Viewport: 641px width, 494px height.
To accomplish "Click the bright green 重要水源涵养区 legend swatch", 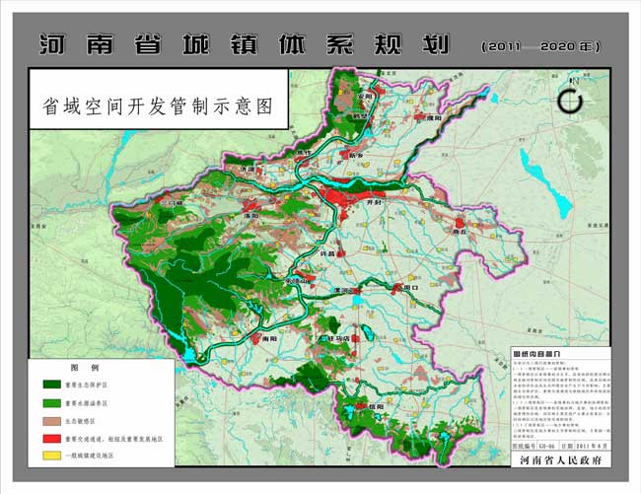I will pyautogui.click(x=51, y=402).
